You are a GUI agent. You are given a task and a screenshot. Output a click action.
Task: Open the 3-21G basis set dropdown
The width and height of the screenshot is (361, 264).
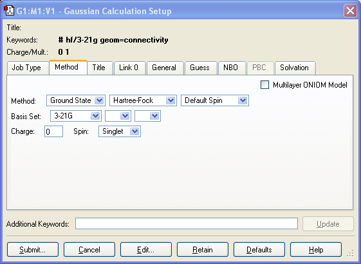pos(76,116)
